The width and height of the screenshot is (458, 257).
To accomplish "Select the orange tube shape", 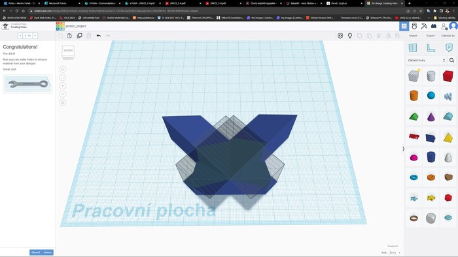I will pyautogui.click(x=431, y=177).
